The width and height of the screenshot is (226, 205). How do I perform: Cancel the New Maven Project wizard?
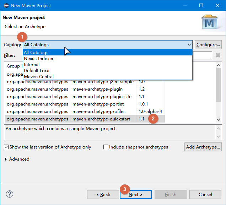[x=205, y=195]
